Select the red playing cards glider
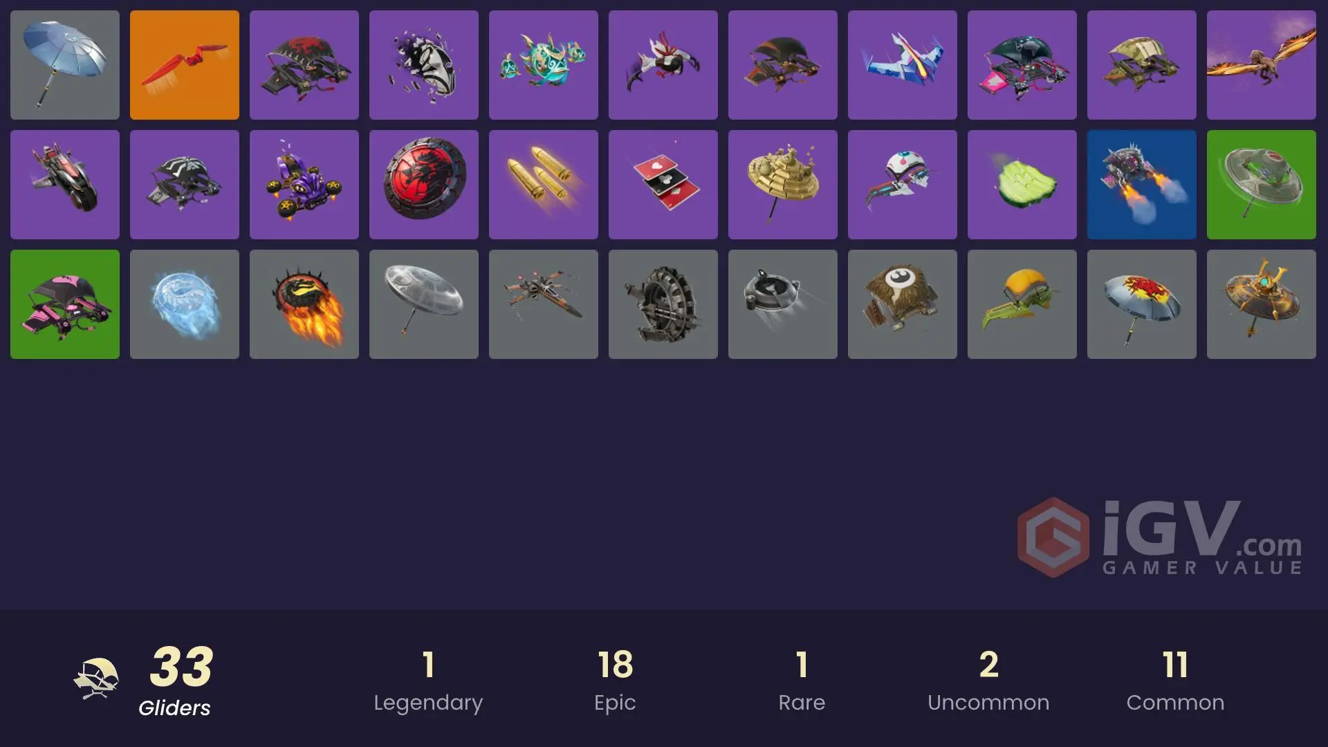1328x747 pixels. pos(663,185)
